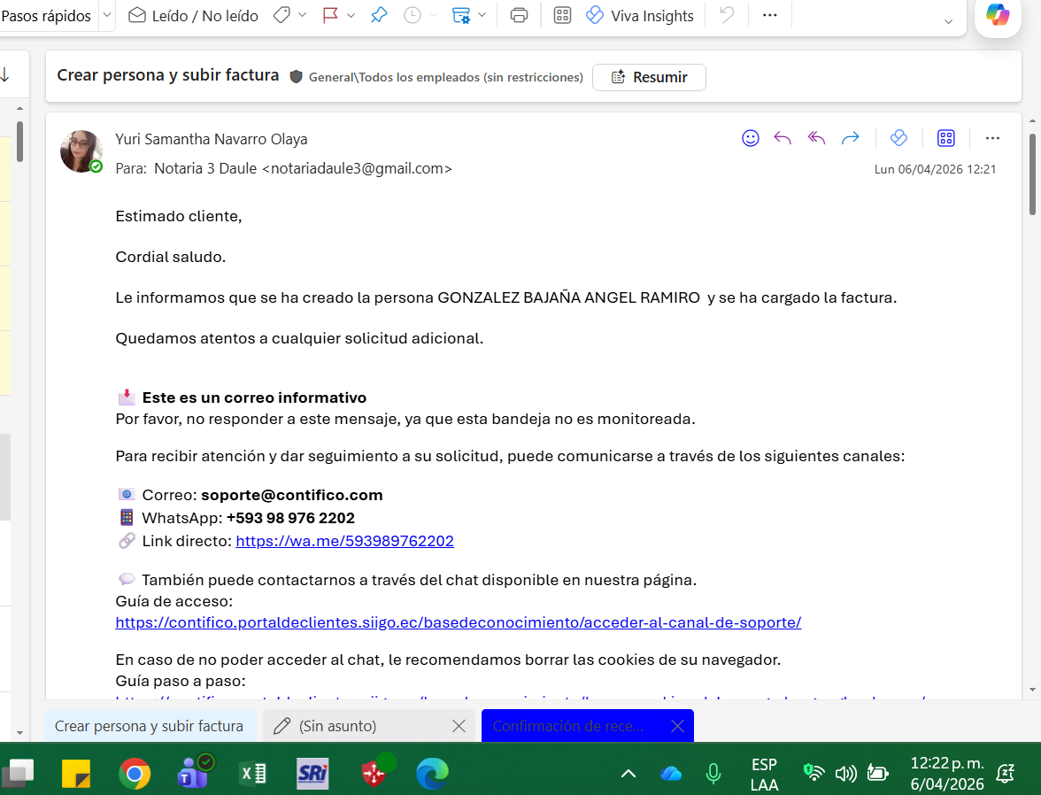Open Wi-Fi network tray icon
1041x795 pixels.
[x=814, y=772]
